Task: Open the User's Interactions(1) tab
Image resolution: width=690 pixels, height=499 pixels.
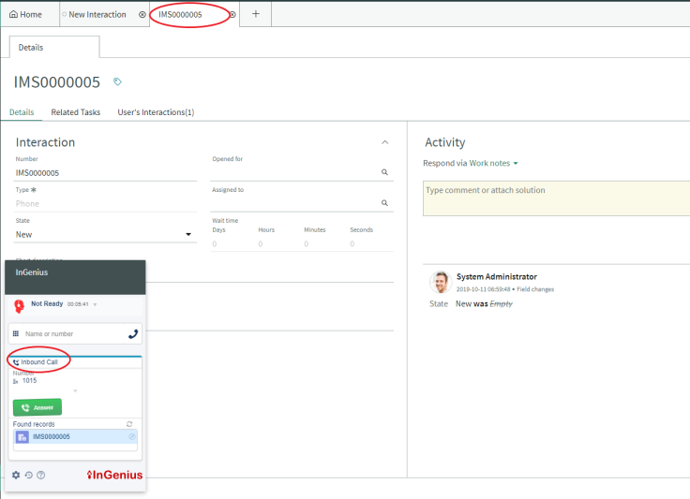Action: point(156,112)
